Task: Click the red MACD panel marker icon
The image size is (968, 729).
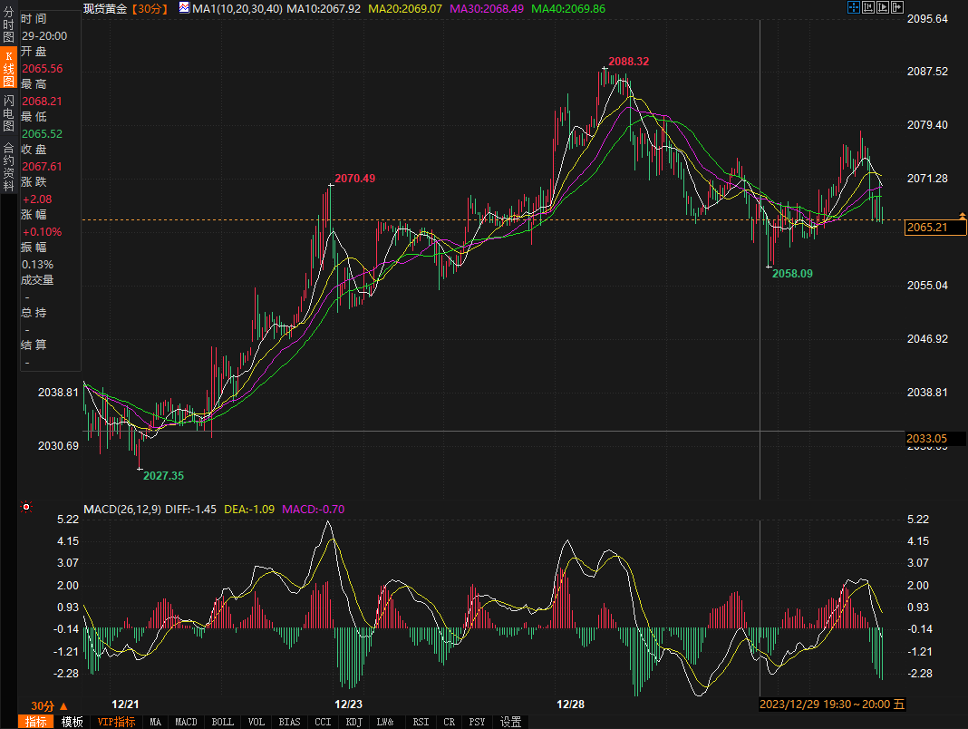Action: tap(26, 508)
